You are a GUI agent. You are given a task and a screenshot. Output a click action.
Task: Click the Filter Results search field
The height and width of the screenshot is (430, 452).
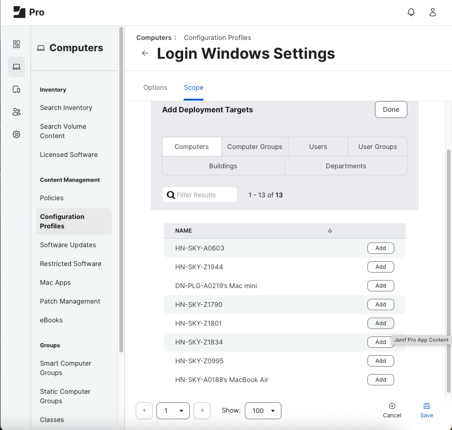(x=205, y=195)
